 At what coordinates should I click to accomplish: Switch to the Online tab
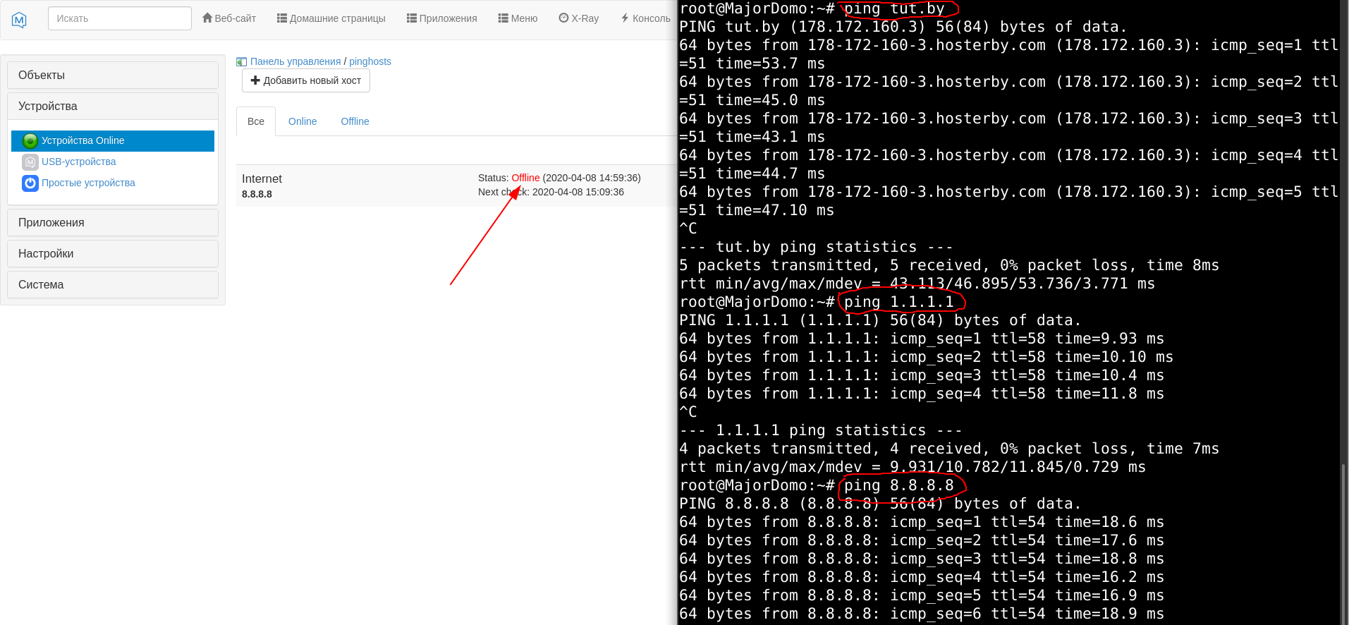tap(303, 121)
